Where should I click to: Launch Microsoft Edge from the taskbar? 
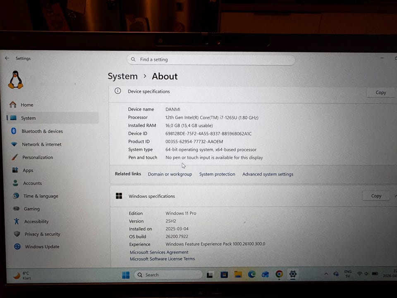click(251, 274)
